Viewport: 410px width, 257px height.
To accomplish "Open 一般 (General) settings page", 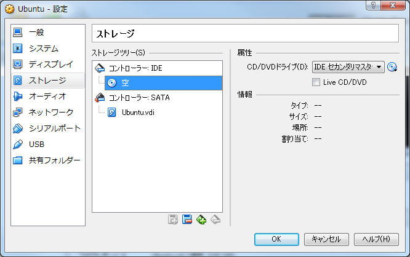I will click(x=36, y=33).
